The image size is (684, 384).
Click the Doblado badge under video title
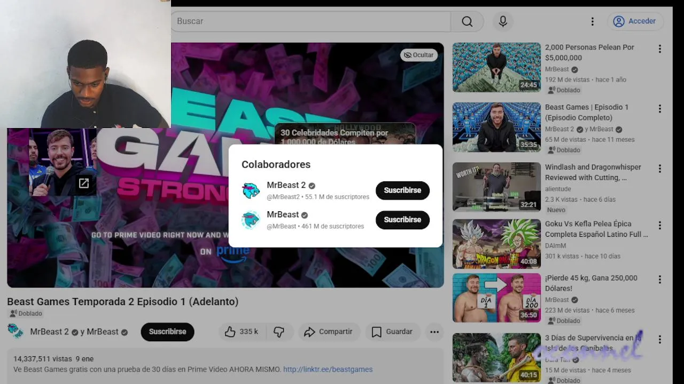tap(25, 314)
